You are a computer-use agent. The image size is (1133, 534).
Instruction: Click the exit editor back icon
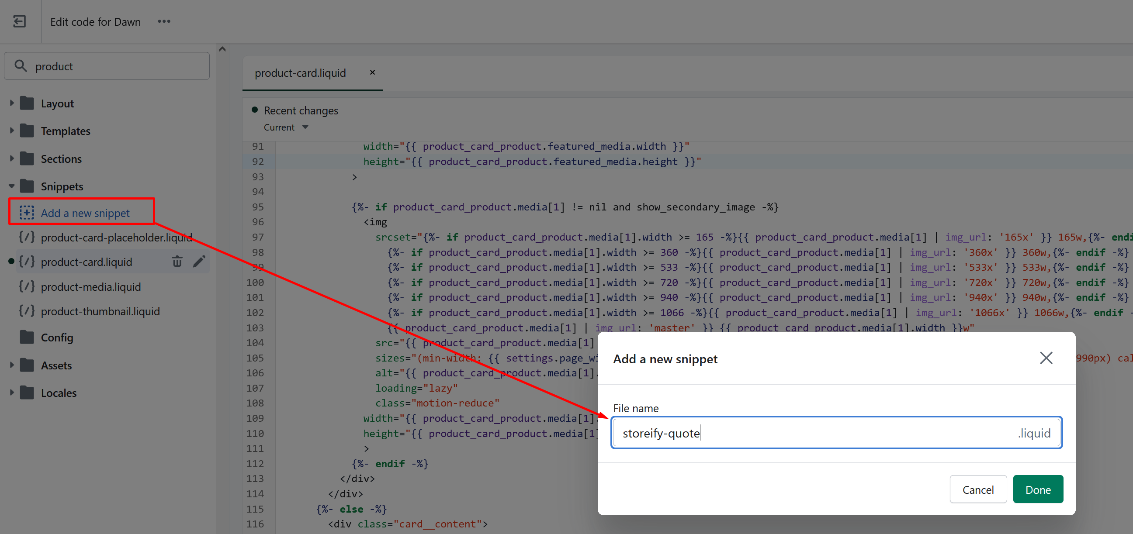pyautogui.click(x=19, y=21)
